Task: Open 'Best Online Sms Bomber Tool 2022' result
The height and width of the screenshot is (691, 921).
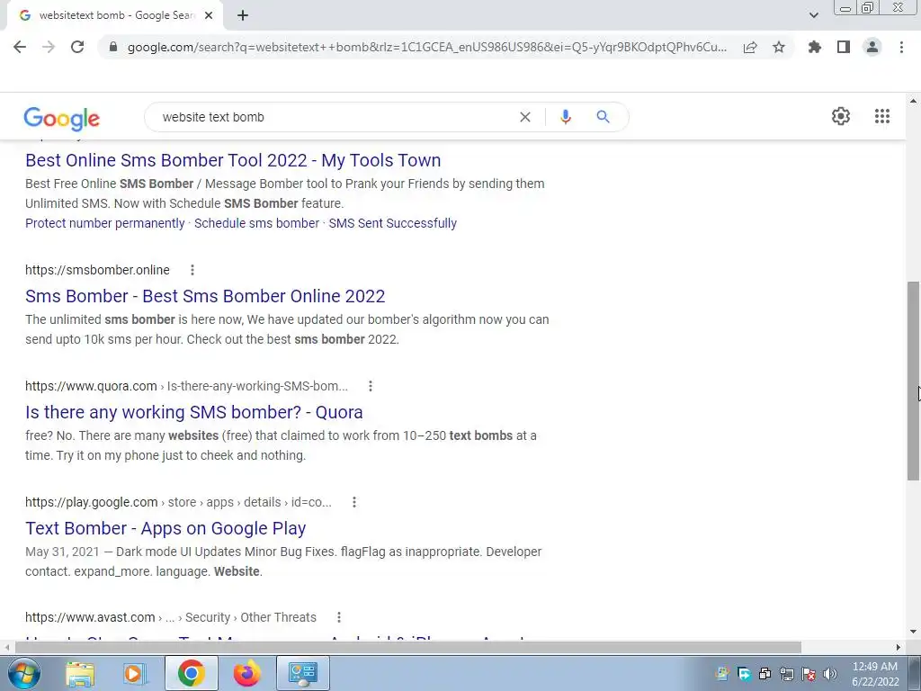Action: click(233, 160)
